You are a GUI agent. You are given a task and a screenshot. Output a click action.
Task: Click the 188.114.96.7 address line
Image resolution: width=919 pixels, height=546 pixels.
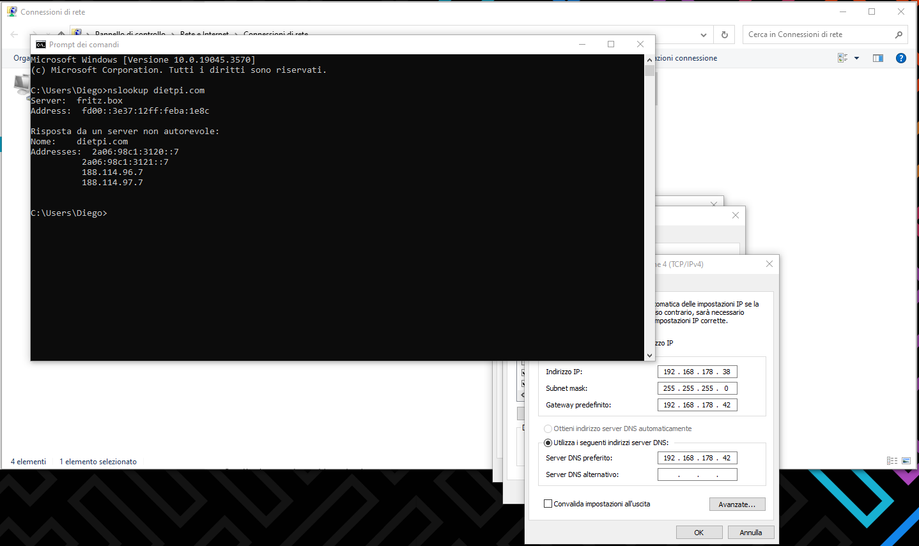click(112, 172)
